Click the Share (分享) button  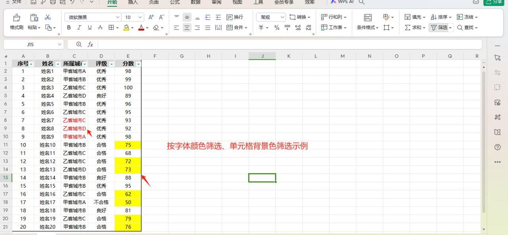tap(493, 2)
